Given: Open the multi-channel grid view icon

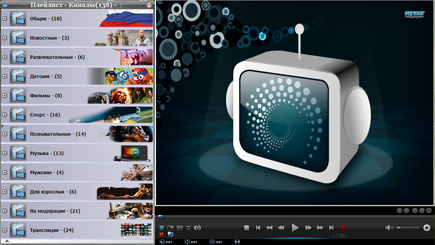Looking at the screenshot, I should (x=180, y=228).
